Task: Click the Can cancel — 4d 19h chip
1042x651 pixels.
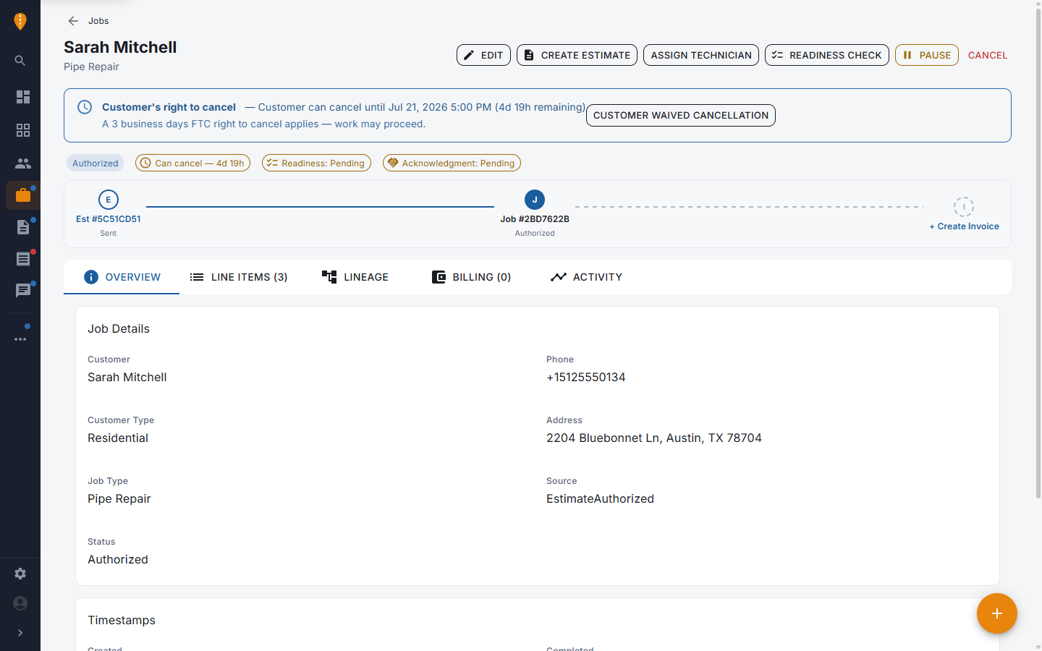Action: [192, 163]
